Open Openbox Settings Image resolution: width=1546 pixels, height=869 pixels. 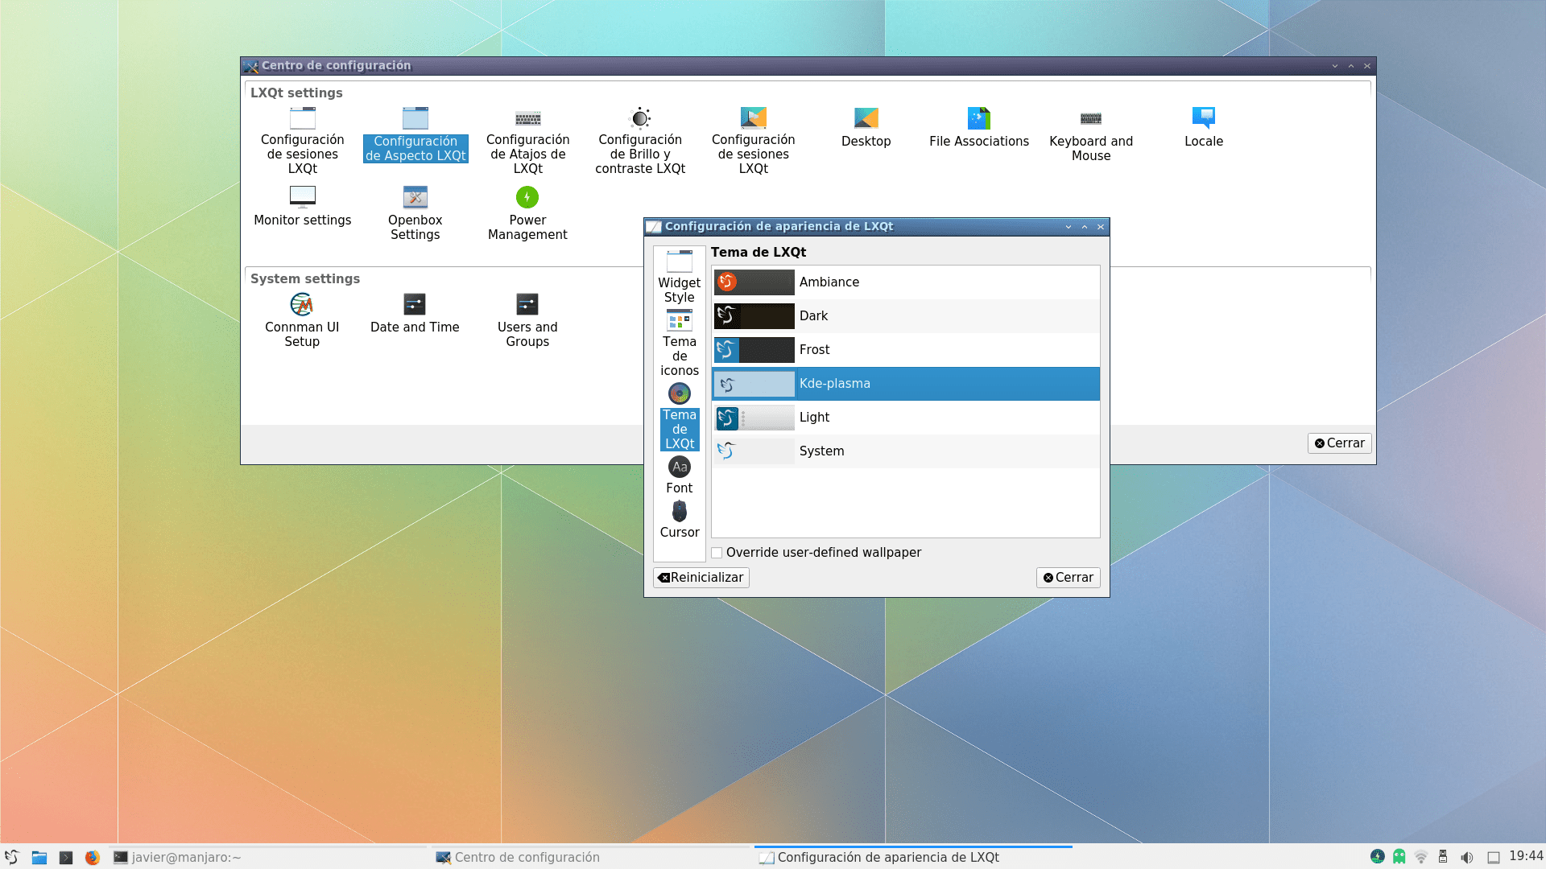pyautogui.click(x=415, y=213)
